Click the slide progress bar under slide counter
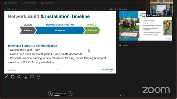Screen dimensions: 177x99 tap(60, 96)
